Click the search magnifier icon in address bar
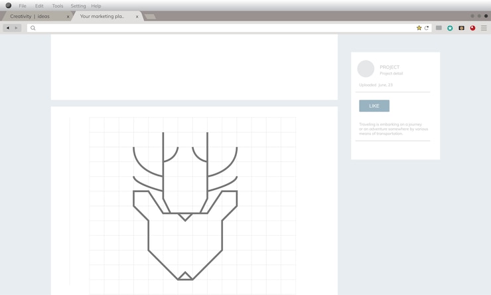 33,28
